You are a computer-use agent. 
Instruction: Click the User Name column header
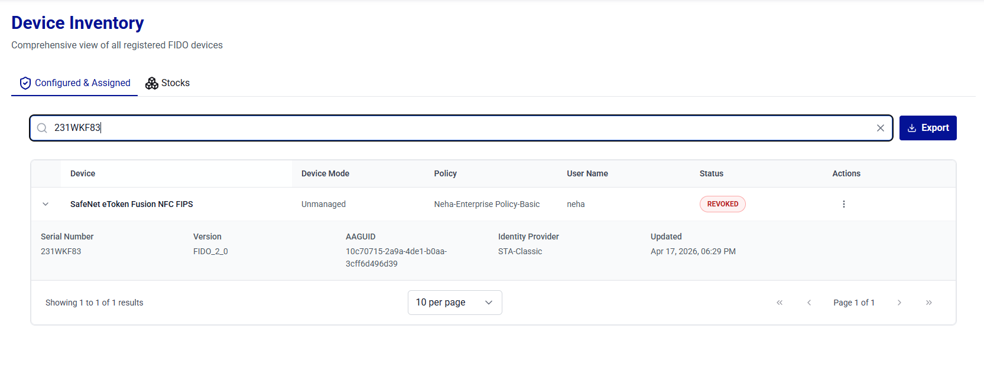pyautogui.click(x=587, y=173)
